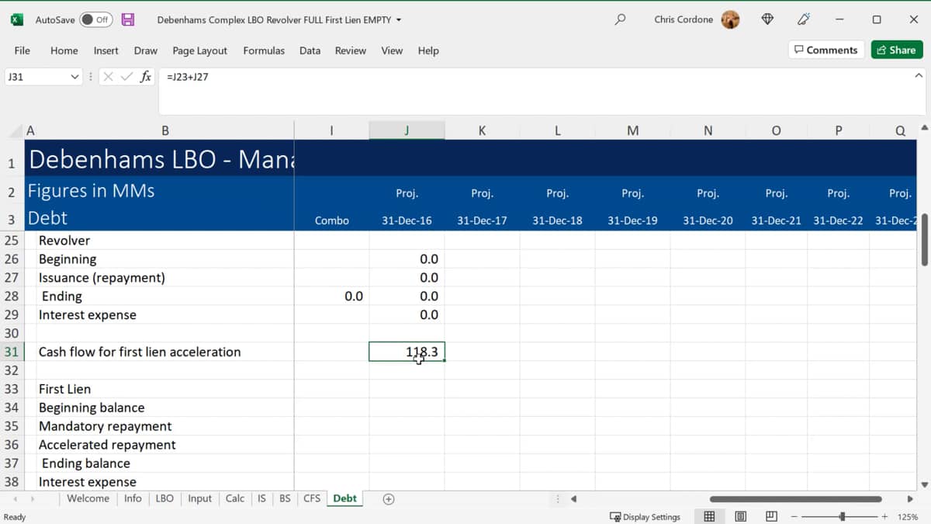Screen dimensions: 931x524
Task: Click the zoom slider handle
Action: [x=842, y=516]
